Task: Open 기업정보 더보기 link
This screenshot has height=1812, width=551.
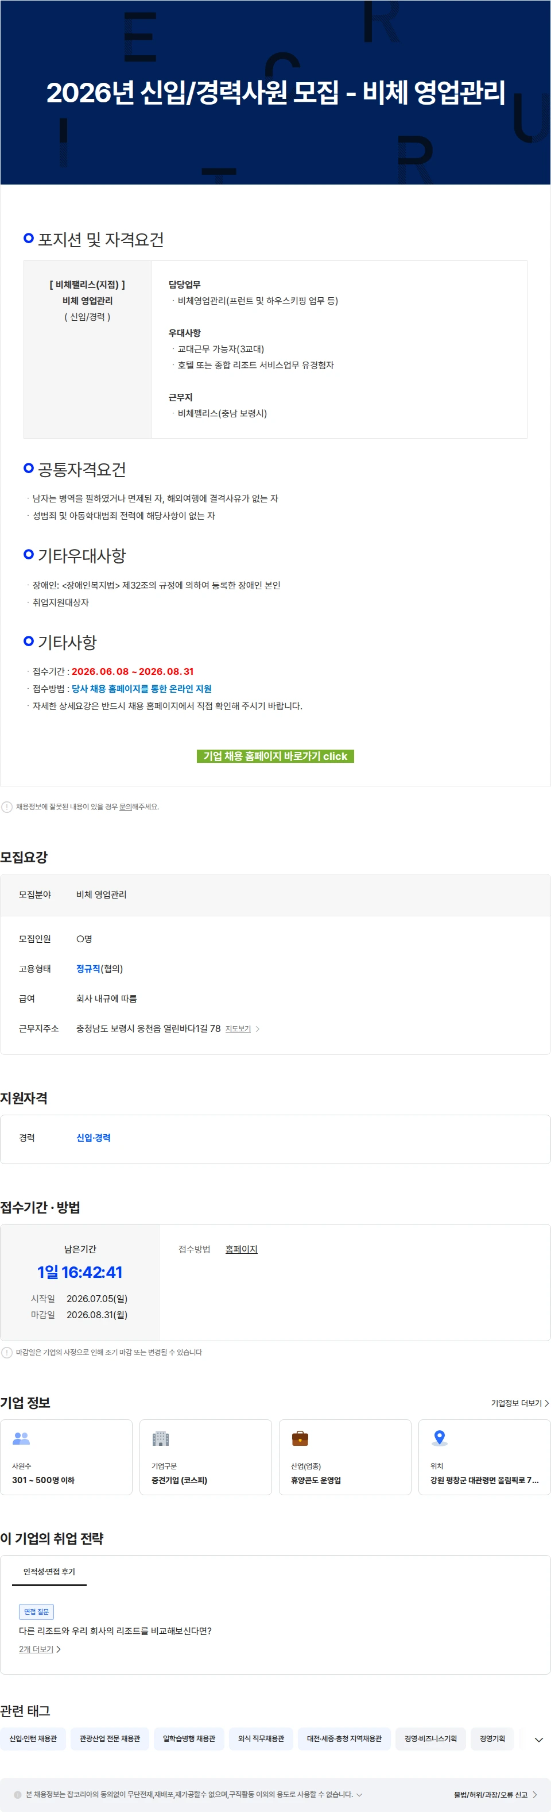Action: pyautogui.click(x=519, y=1403)
